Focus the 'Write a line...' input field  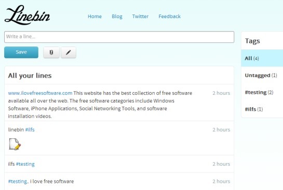(x=119, y=37)
